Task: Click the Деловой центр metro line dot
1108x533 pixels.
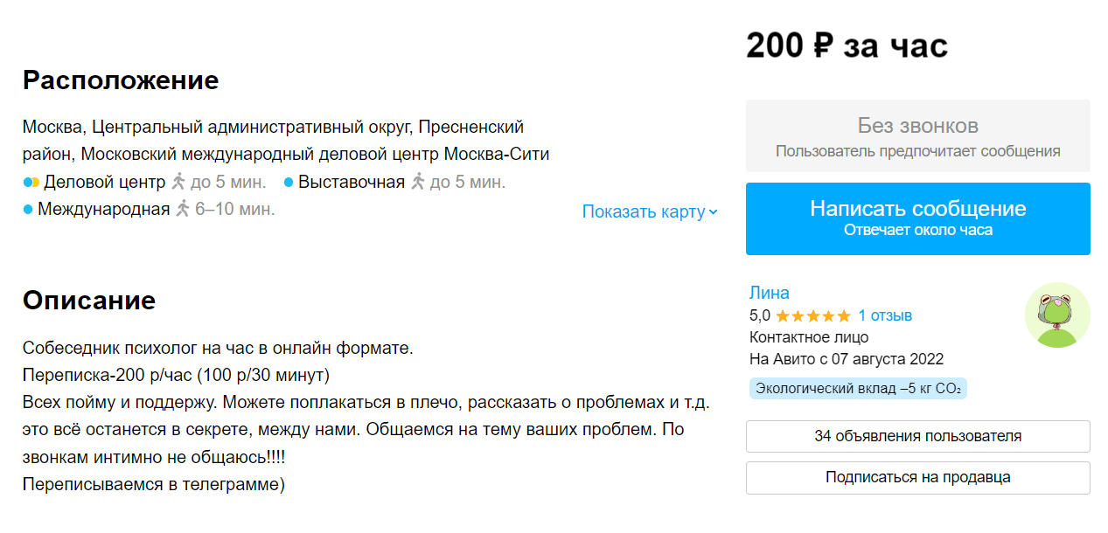Action: click(x=31, y=183)
